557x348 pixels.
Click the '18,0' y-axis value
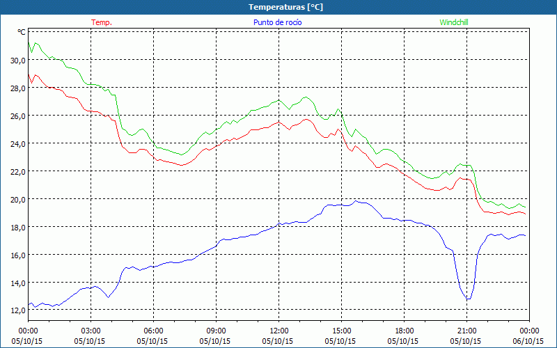[x=18, y=228]
